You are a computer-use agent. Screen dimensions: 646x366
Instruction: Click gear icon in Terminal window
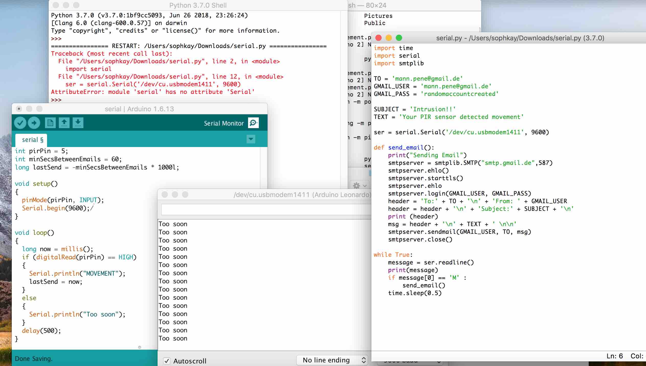tap(357, 185)
